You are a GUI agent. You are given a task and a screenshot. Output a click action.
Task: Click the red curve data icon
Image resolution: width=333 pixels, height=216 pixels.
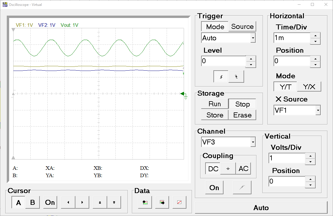(179, 202)
